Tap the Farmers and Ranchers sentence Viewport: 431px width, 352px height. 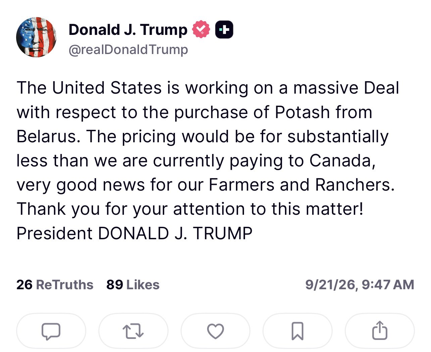(x=205, y=185)
